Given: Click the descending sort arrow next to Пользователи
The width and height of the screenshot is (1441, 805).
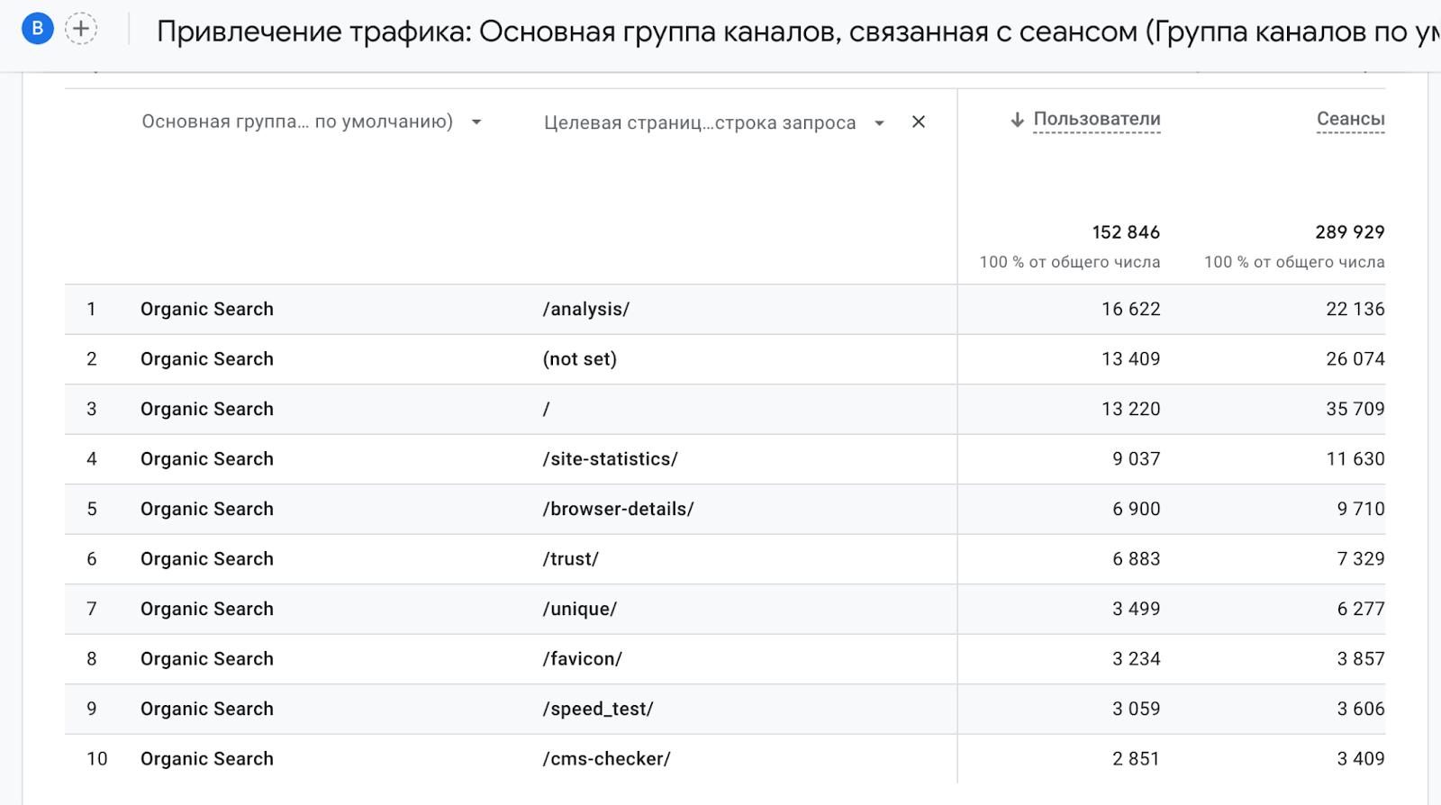Looking at the screenshot, I should (x=1017, y=120).
